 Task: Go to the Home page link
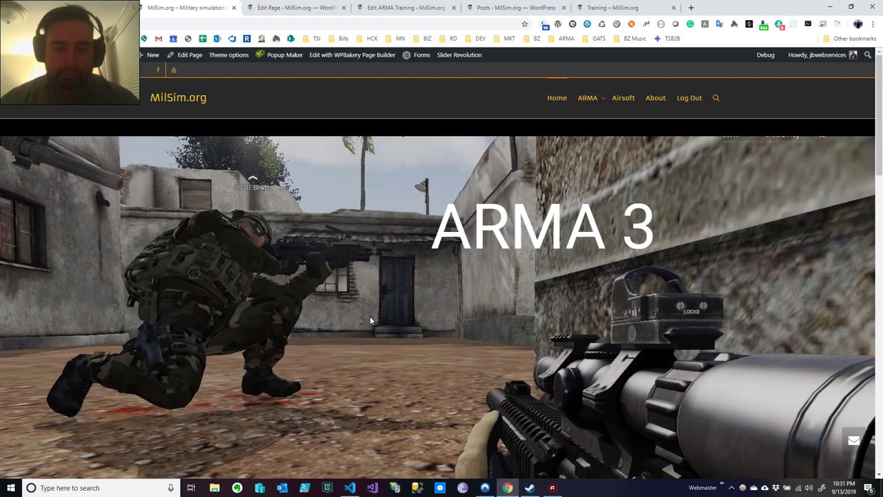557,98
